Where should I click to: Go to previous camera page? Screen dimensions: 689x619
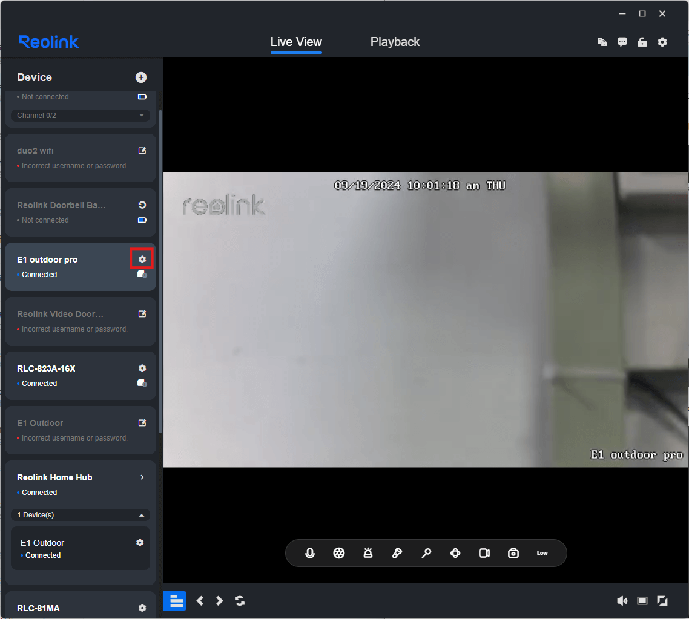click(200, 601)
